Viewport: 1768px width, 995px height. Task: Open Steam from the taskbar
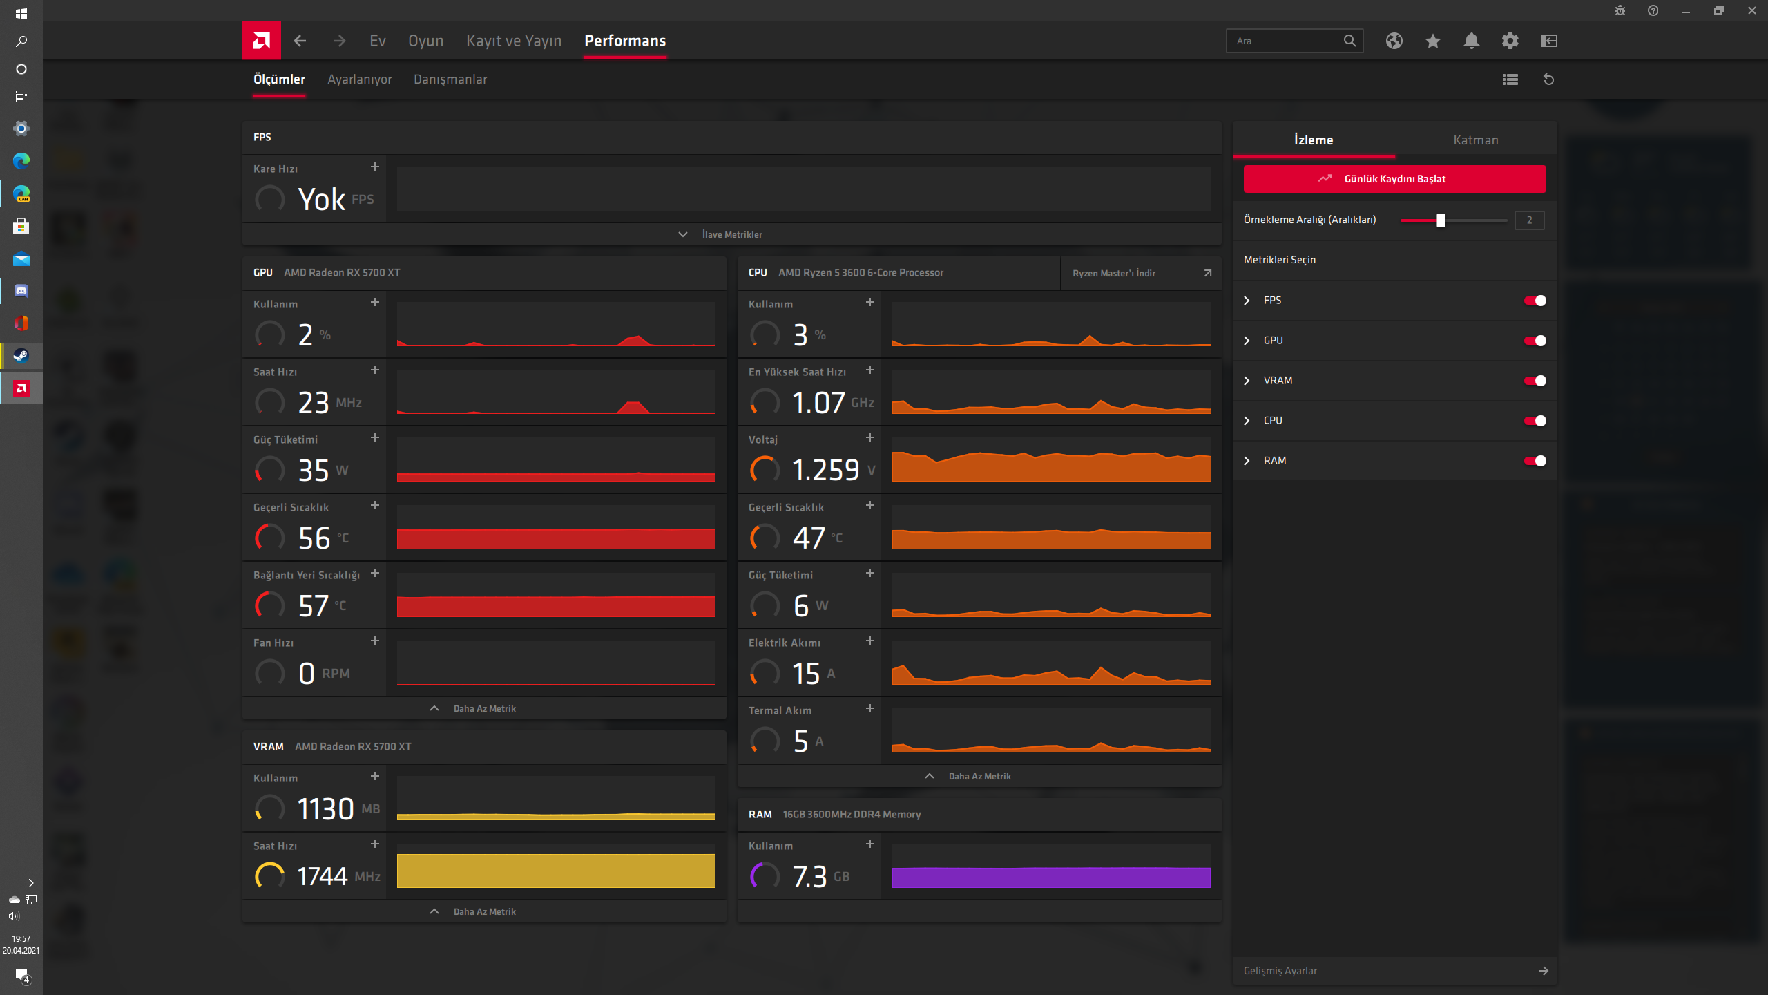pos(21,356)
